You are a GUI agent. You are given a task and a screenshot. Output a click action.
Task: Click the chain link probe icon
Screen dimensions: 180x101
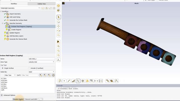[107, 81]
